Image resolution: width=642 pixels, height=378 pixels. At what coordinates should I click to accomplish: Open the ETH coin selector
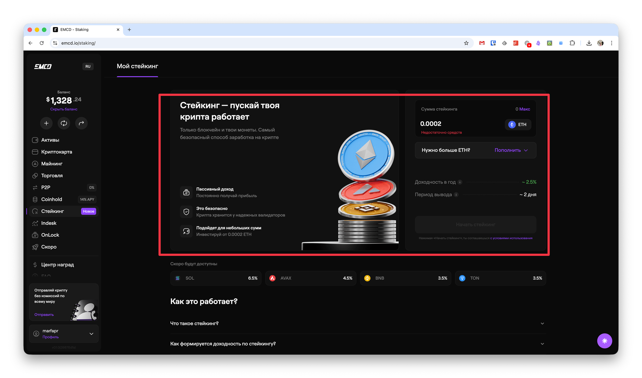tap(518, 125)
